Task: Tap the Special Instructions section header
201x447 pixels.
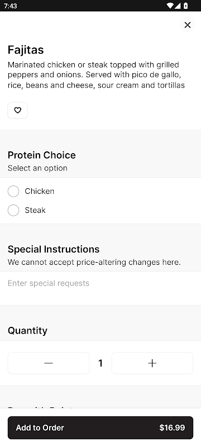Action: point(54,249)
